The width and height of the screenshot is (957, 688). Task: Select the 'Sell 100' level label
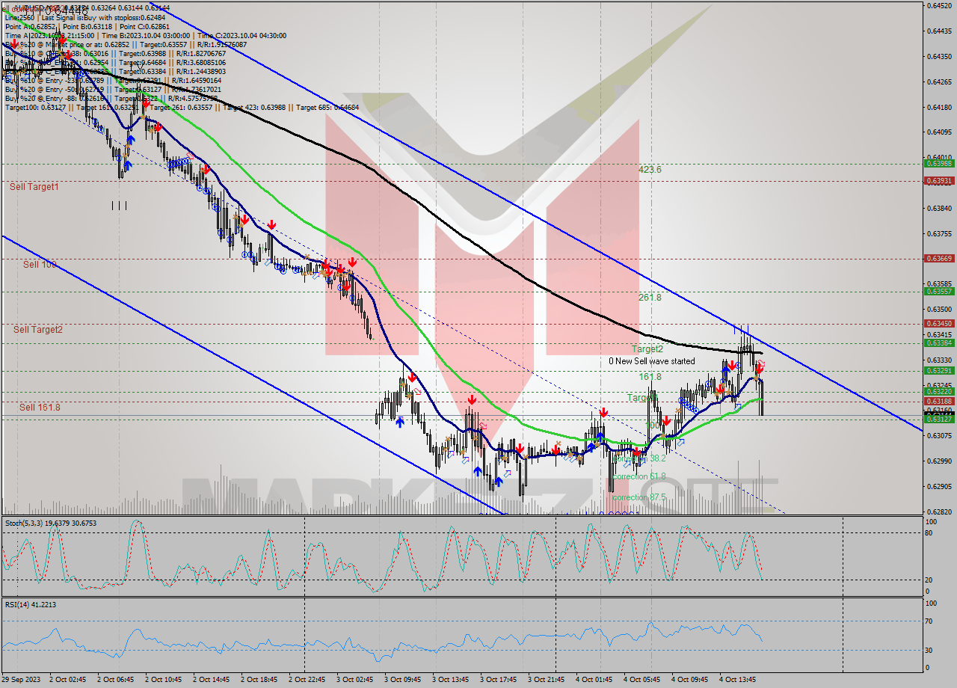[x=40, y=265]
